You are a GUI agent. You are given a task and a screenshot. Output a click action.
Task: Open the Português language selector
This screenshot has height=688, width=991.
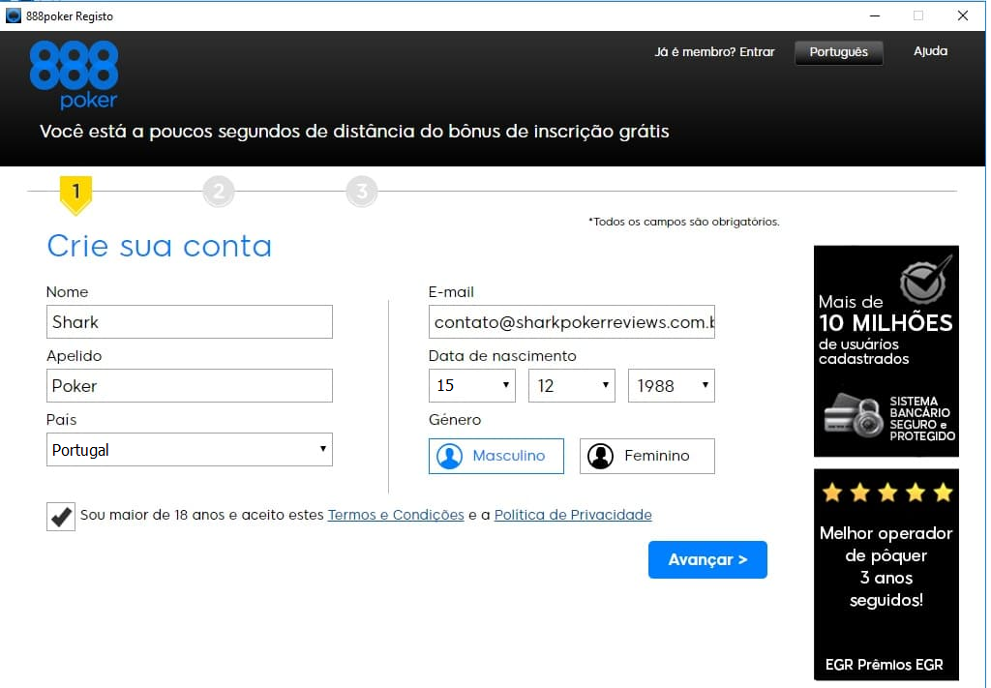[839, 52]
